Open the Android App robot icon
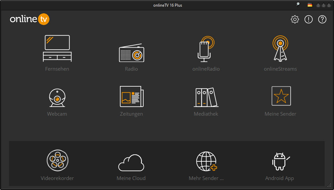Viewport: 334px width, 190px height. 281,162
